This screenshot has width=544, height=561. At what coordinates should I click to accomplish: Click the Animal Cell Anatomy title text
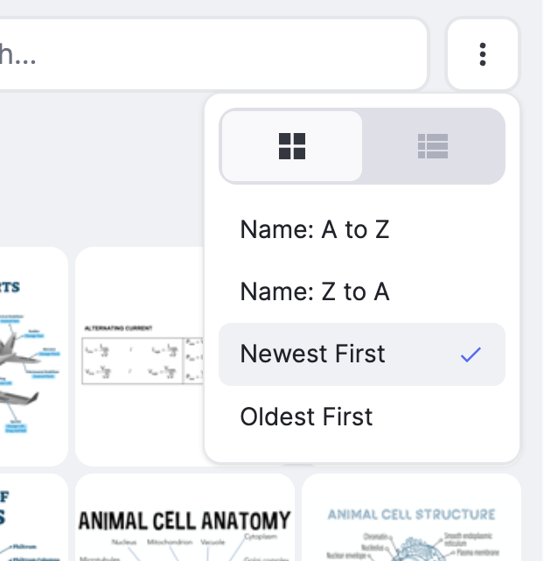point(185,522)
